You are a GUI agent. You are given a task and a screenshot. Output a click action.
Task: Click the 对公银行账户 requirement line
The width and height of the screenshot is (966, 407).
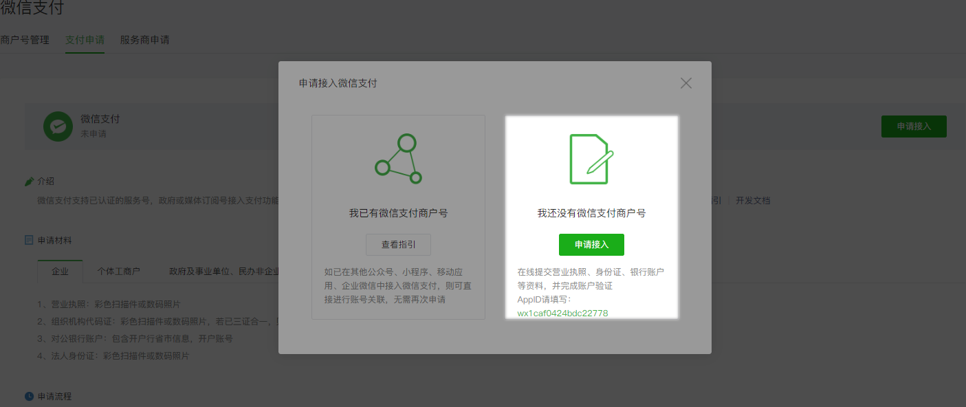tap(135, 339)
